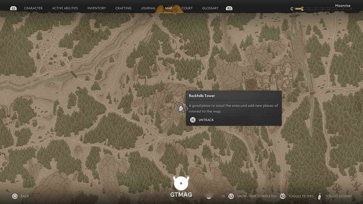Click the L1 previous-tab bumper icon
The width and height of the screenshot is (363, 204).
13,8
